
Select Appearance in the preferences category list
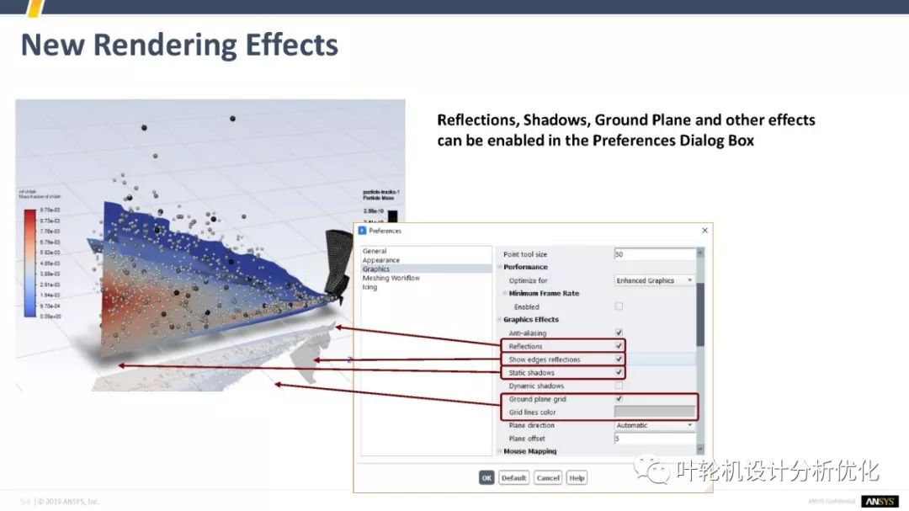click(x=381, y=260)
